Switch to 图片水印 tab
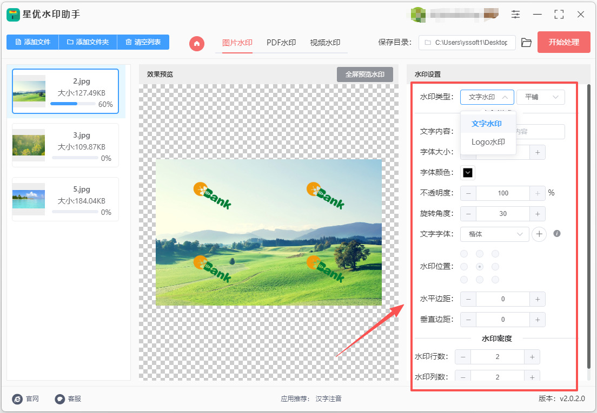Image resolution: width=597 pixels, height=413 pixels. (237, 43)
